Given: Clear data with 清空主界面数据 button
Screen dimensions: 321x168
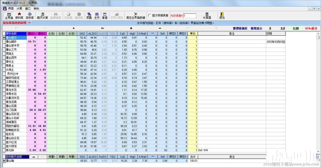Looking at the screenshot, I should 136,16.
